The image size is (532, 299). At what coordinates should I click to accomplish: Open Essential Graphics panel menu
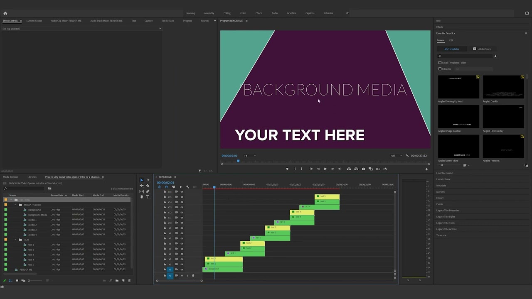tap(526, 33)
